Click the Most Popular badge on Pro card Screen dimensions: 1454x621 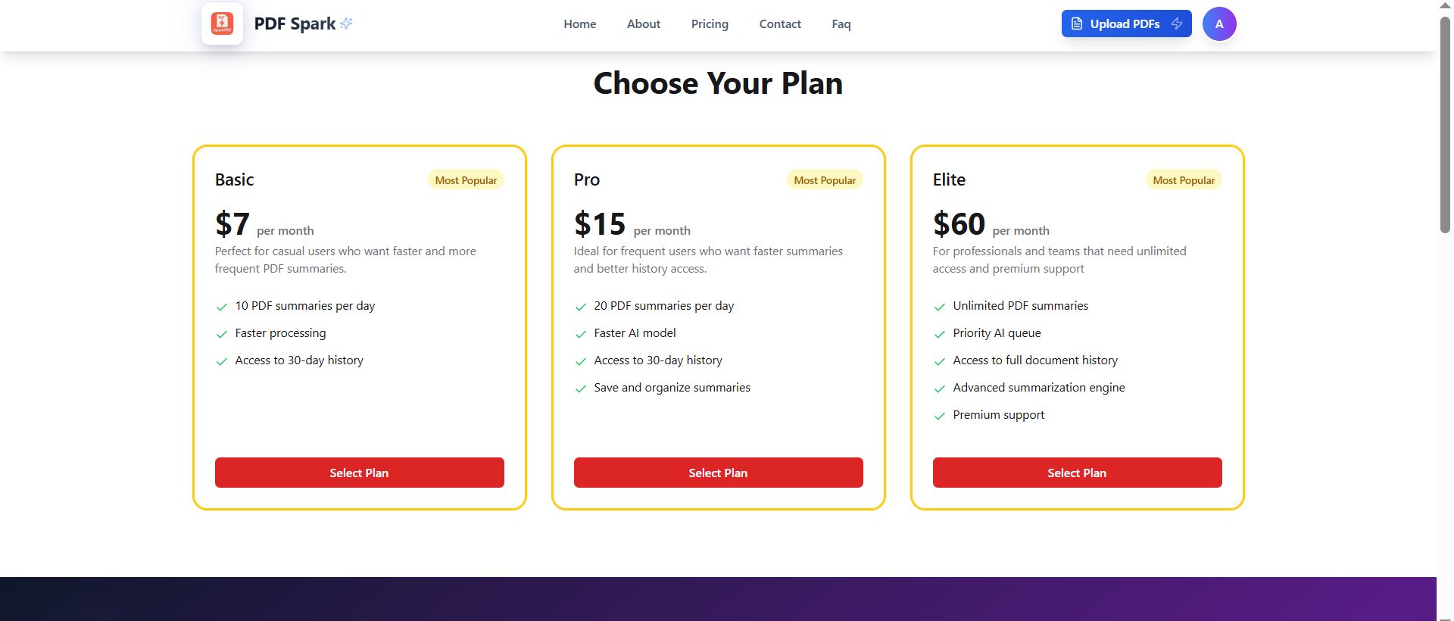825,180
